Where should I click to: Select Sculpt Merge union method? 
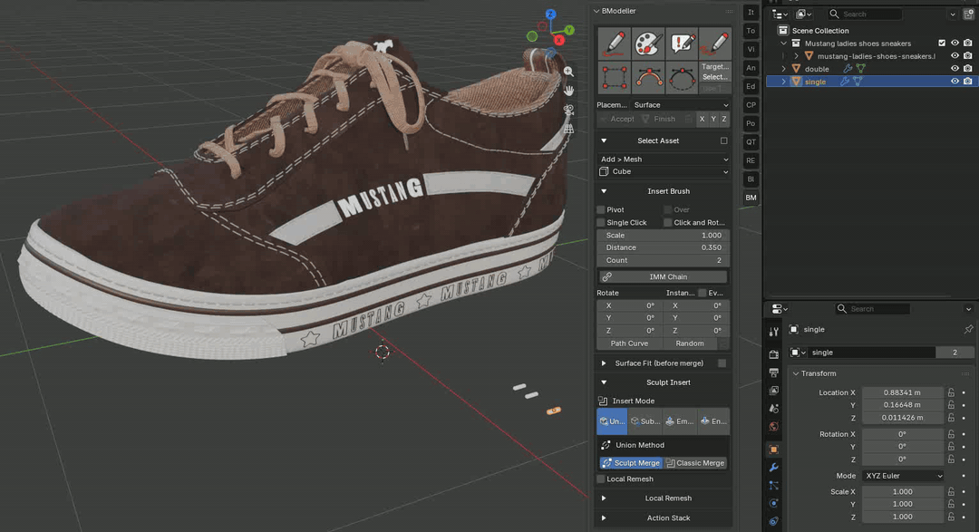(x=631, y=463)
